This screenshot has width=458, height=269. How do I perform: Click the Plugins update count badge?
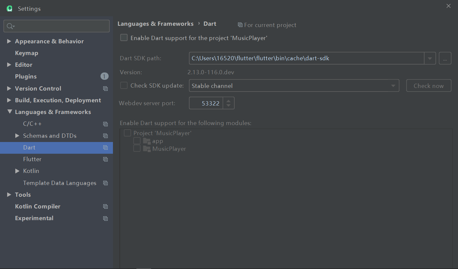point(104,77)
